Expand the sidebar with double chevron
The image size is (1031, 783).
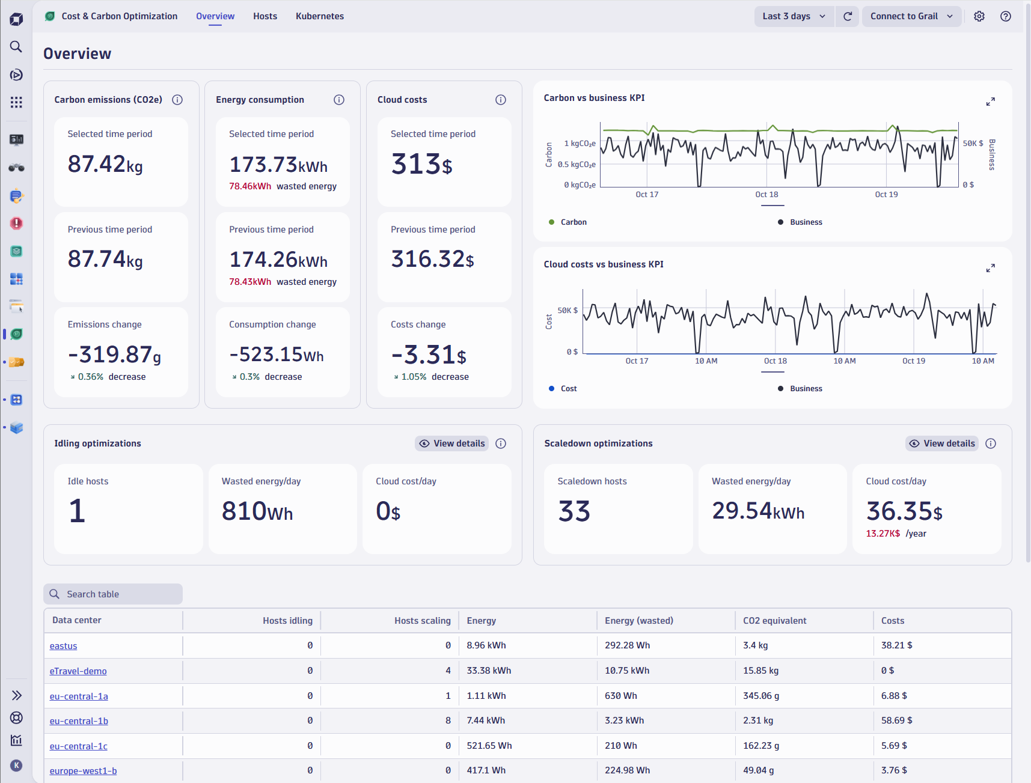[x=16, y=695]
